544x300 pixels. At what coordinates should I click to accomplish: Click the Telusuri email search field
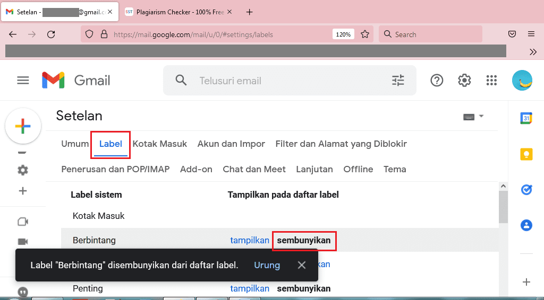(287, 81)
